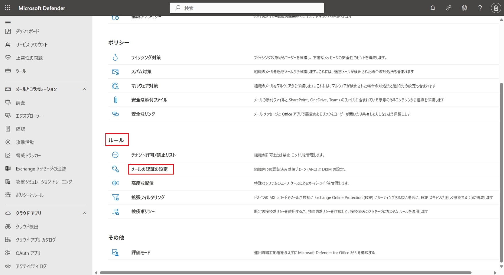Click the 拡張フィルタリング funnel icon

point(115,197)
